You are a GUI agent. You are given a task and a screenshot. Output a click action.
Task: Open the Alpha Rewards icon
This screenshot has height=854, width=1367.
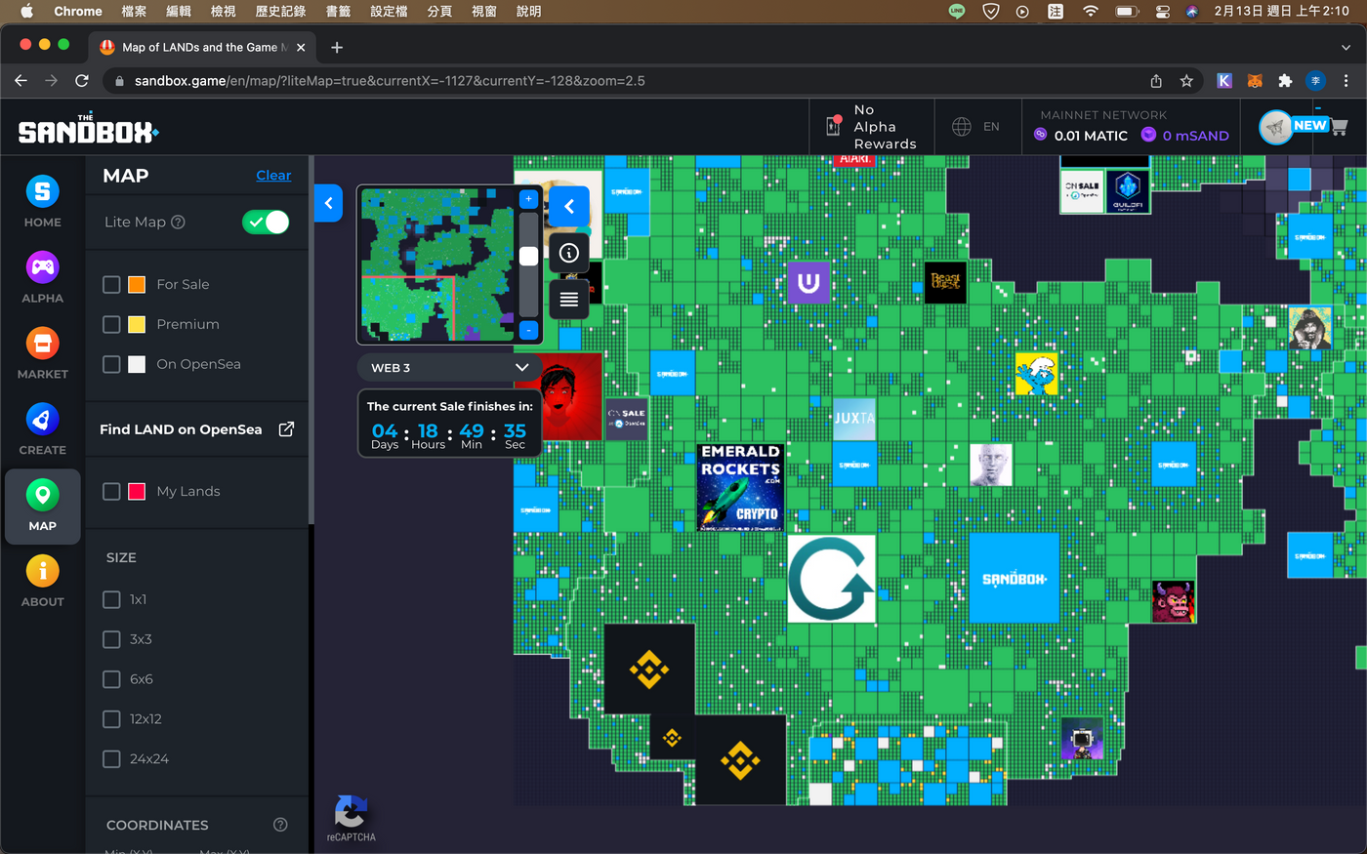pos(834,126)
